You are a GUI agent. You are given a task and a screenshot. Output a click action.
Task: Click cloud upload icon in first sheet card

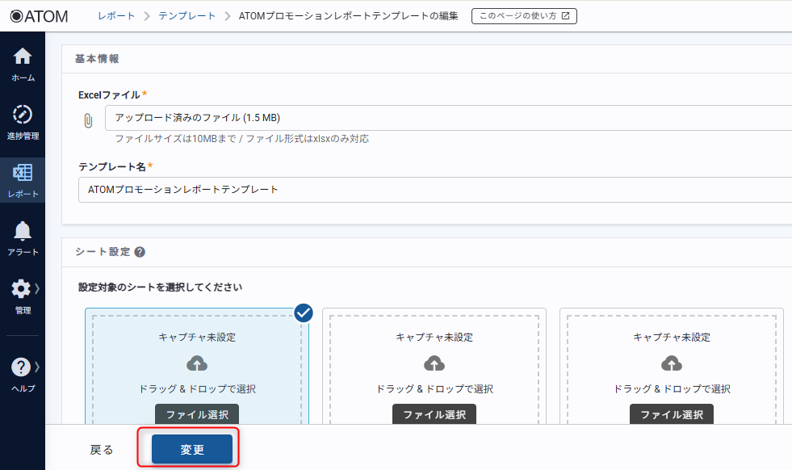[x=197, y=363]
